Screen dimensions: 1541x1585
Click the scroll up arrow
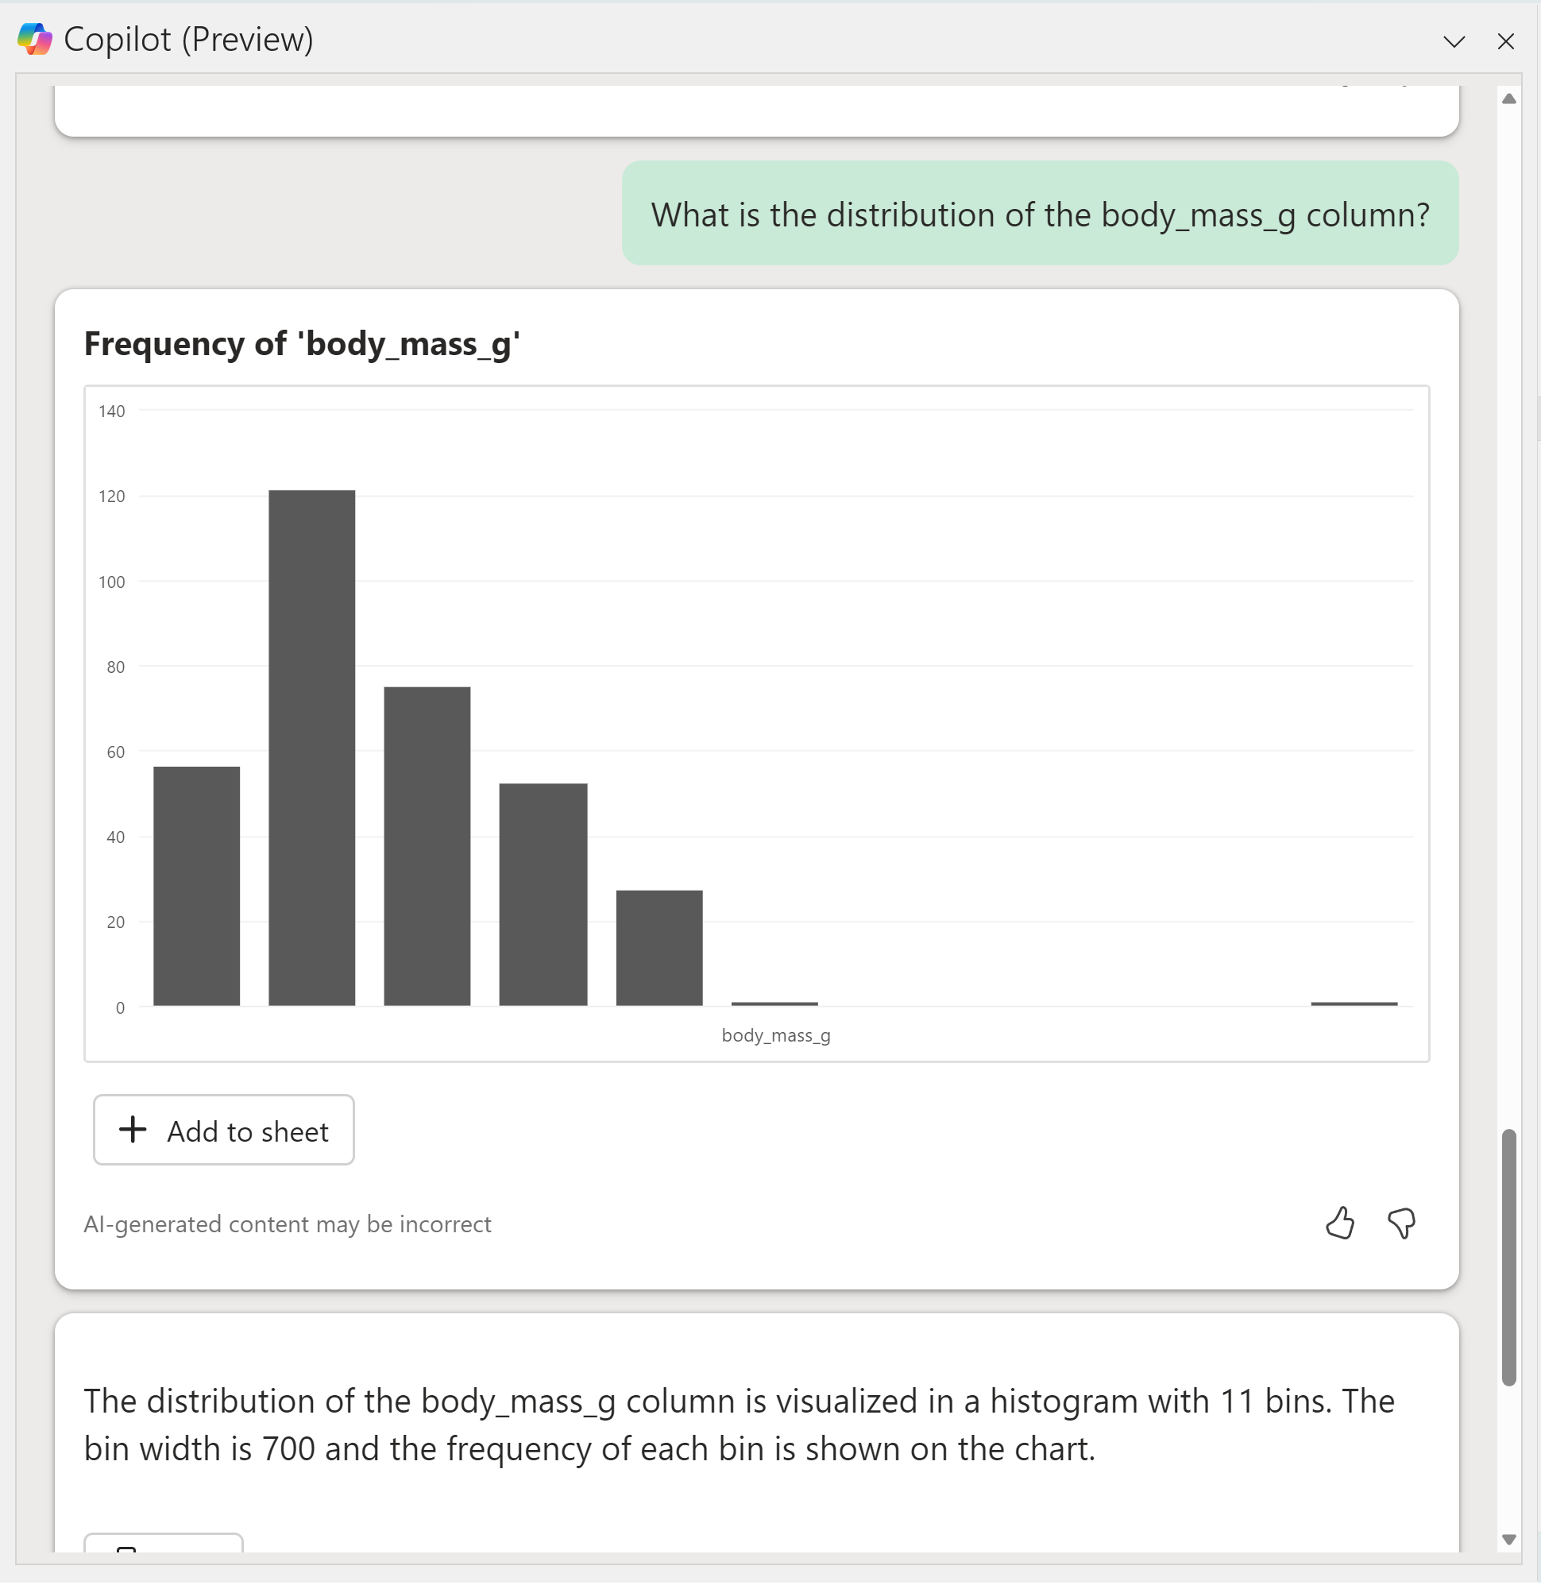[1508, 99]
